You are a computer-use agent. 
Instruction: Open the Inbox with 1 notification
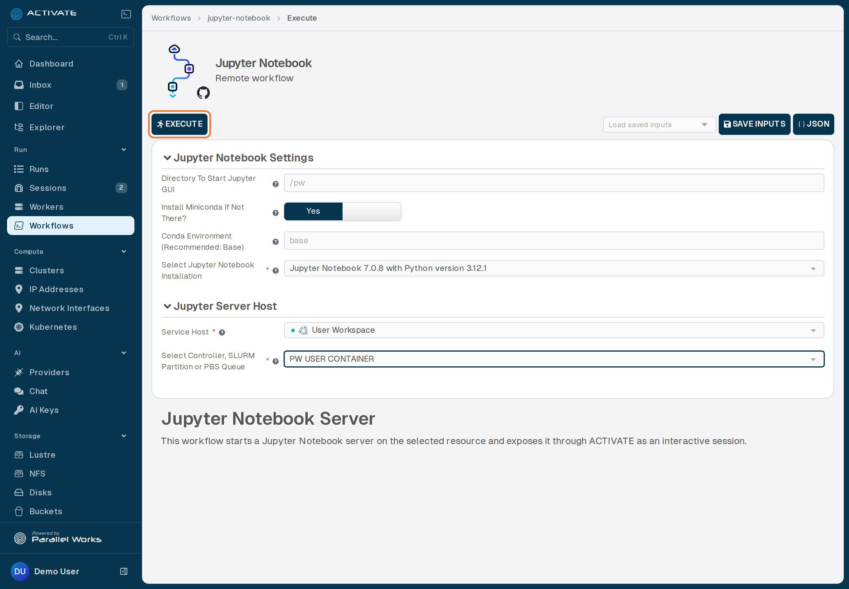(70, 85)
